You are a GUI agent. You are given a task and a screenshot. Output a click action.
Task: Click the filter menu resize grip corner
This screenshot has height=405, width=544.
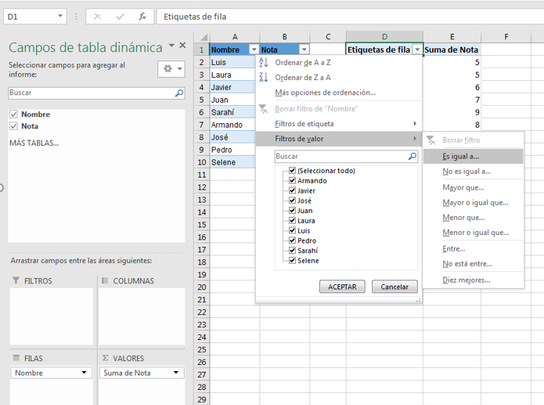click(418, 300)
